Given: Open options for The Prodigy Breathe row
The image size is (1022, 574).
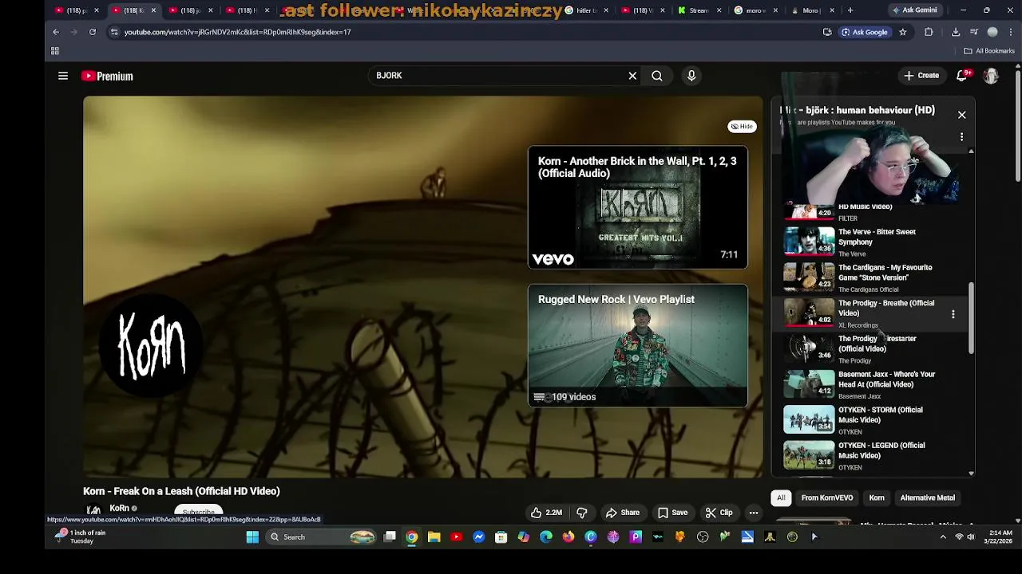Looking at the screenshot, I should click(953, 314).
